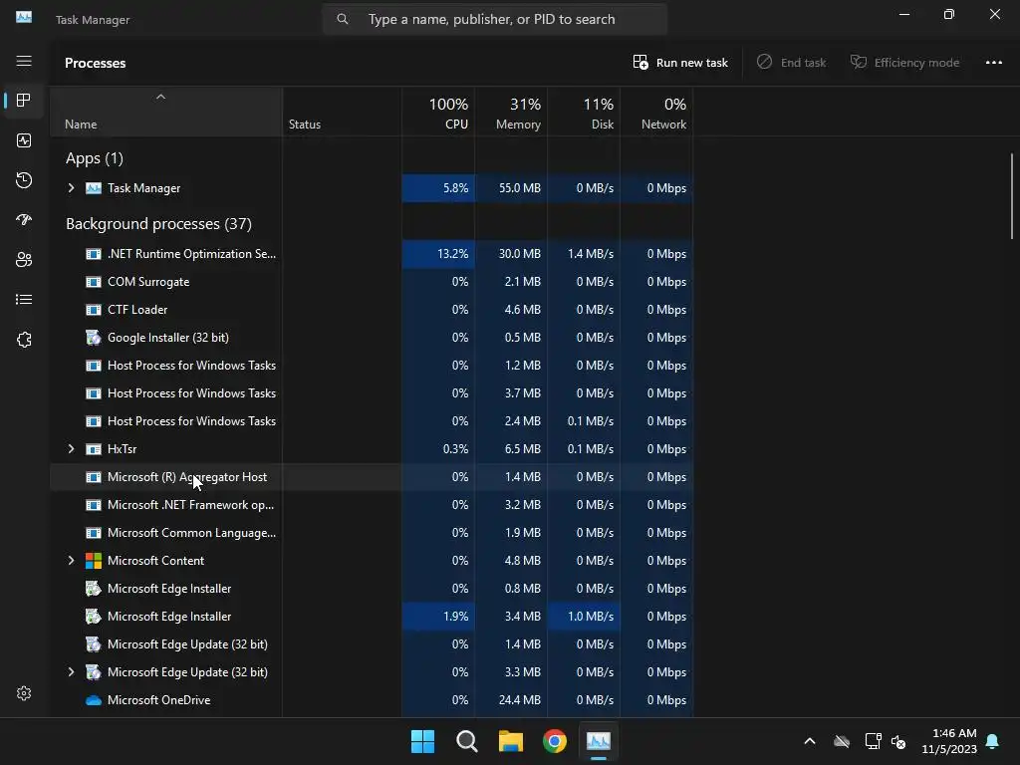Viewport: 1020px width, 765px height.
Task: Sort by Disk column header
Action: click(584, 112)
